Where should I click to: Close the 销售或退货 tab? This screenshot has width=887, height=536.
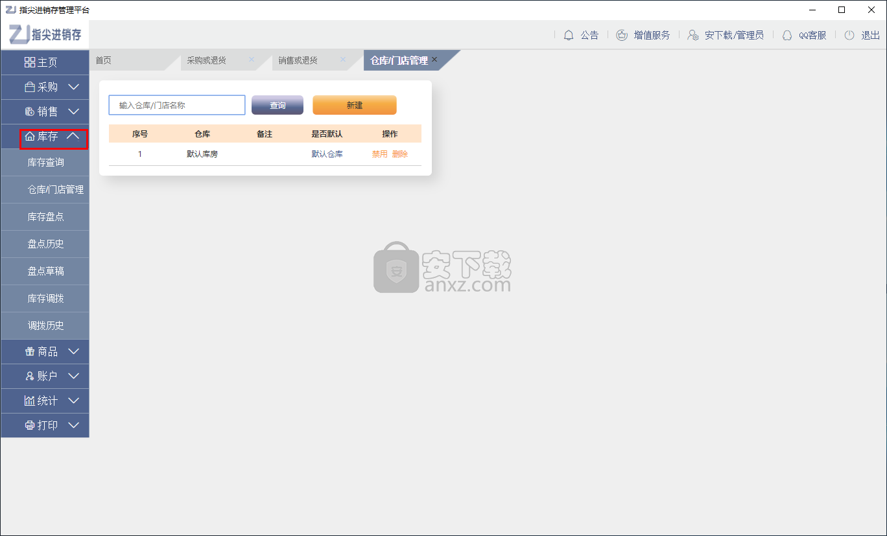pyautogui.click(x=343, y=60)
